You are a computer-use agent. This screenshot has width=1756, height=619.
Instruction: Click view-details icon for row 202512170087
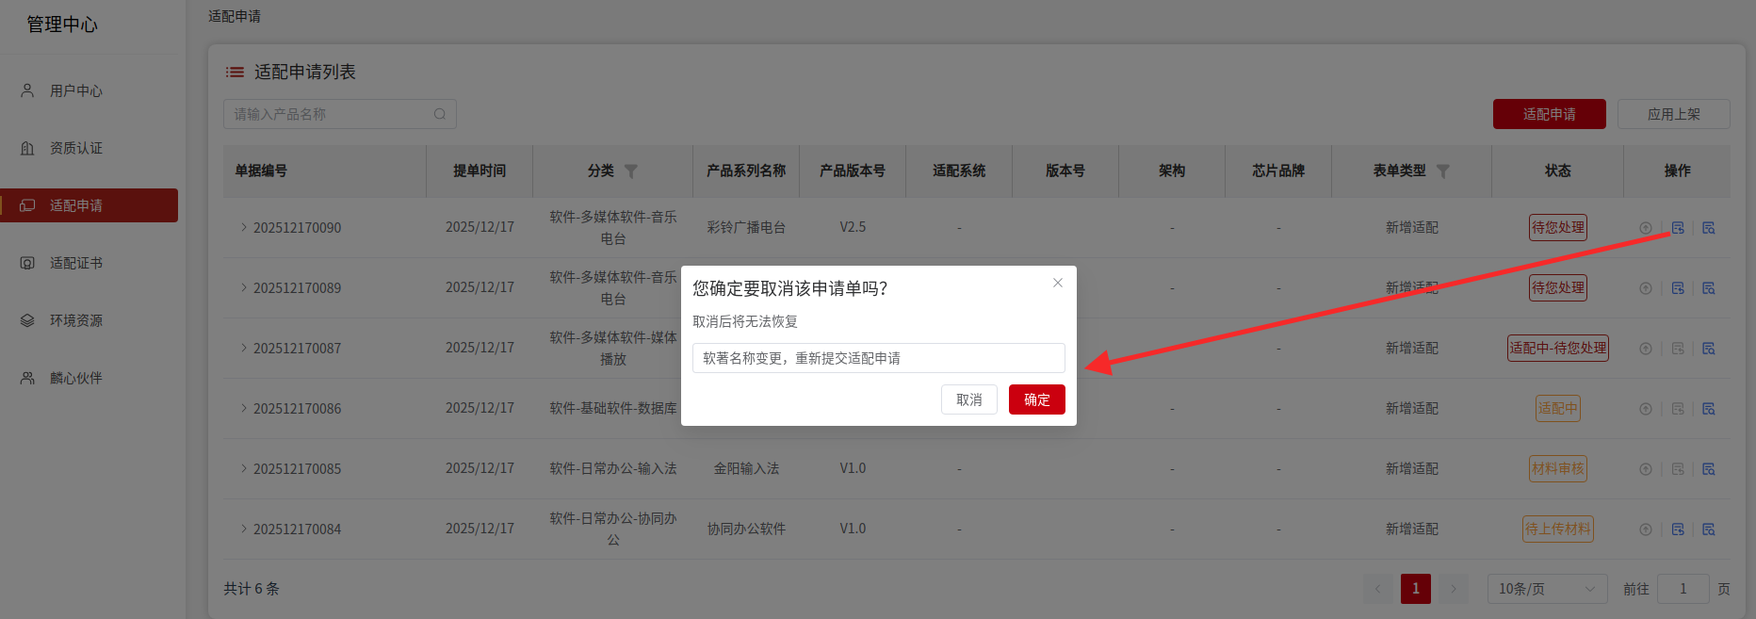point(1709,349)
